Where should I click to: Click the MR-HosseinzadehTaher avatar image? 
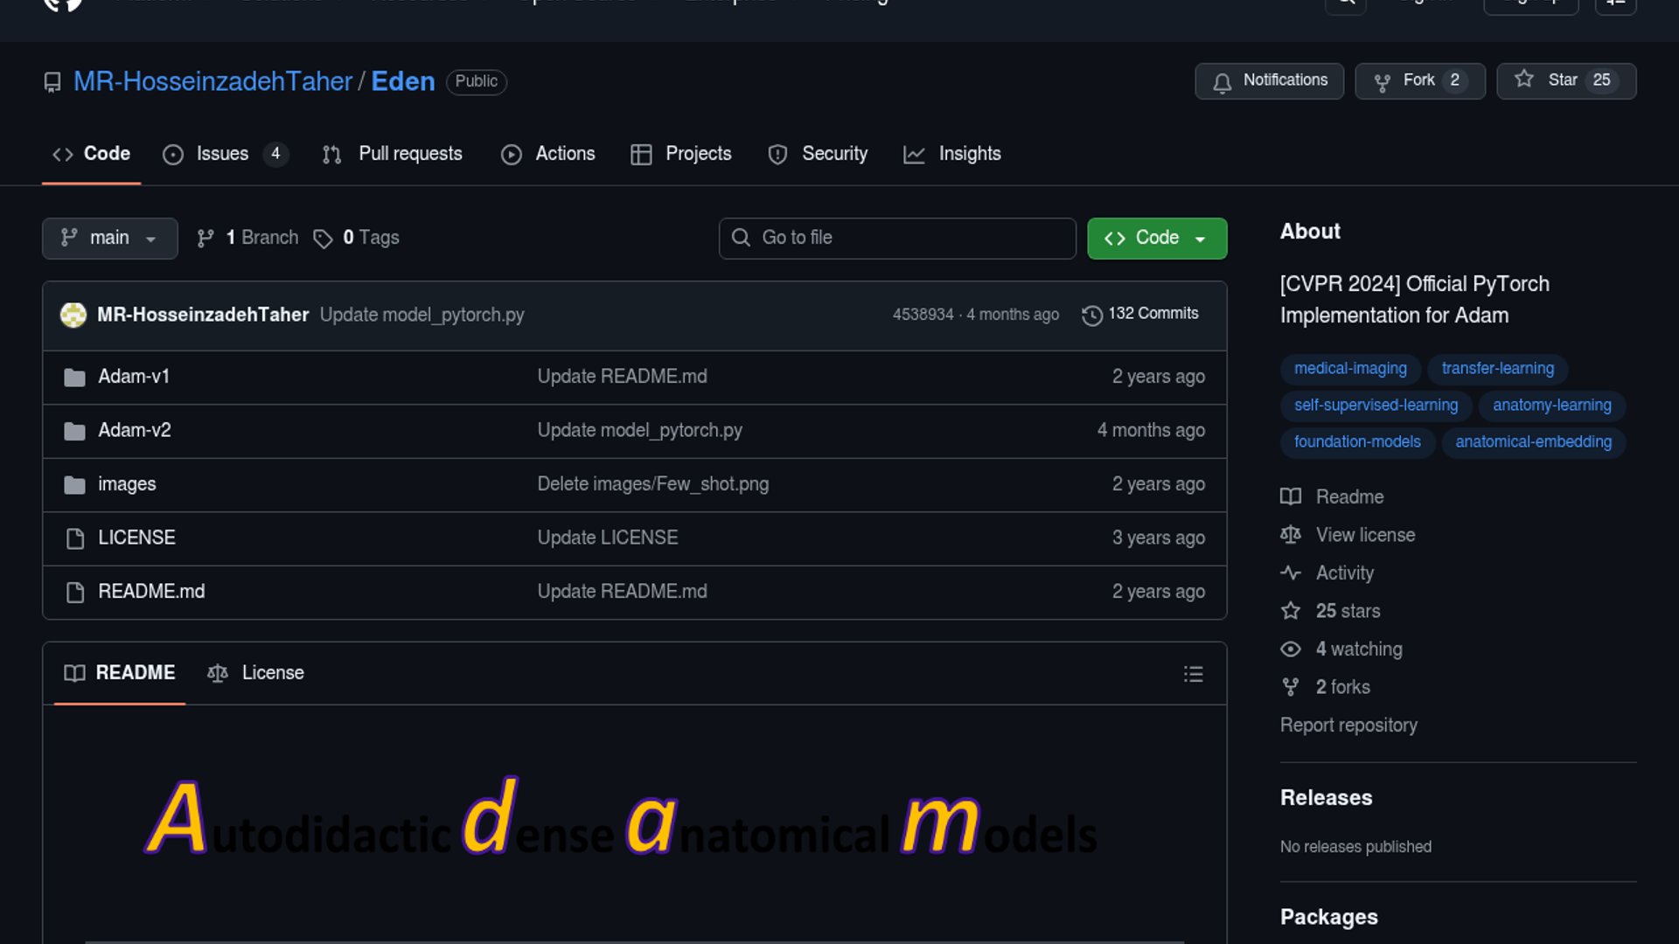pos(73,315)
